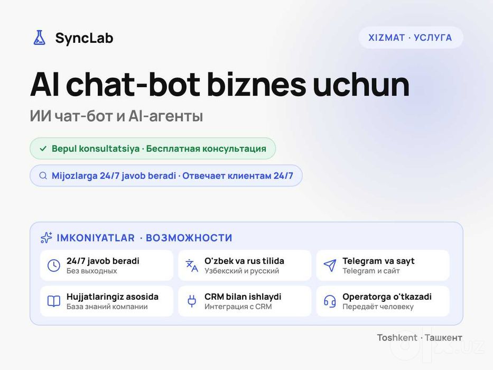Click the SyncLab flask logo icon
Screen dimensions: 493x370
[39, 38]
